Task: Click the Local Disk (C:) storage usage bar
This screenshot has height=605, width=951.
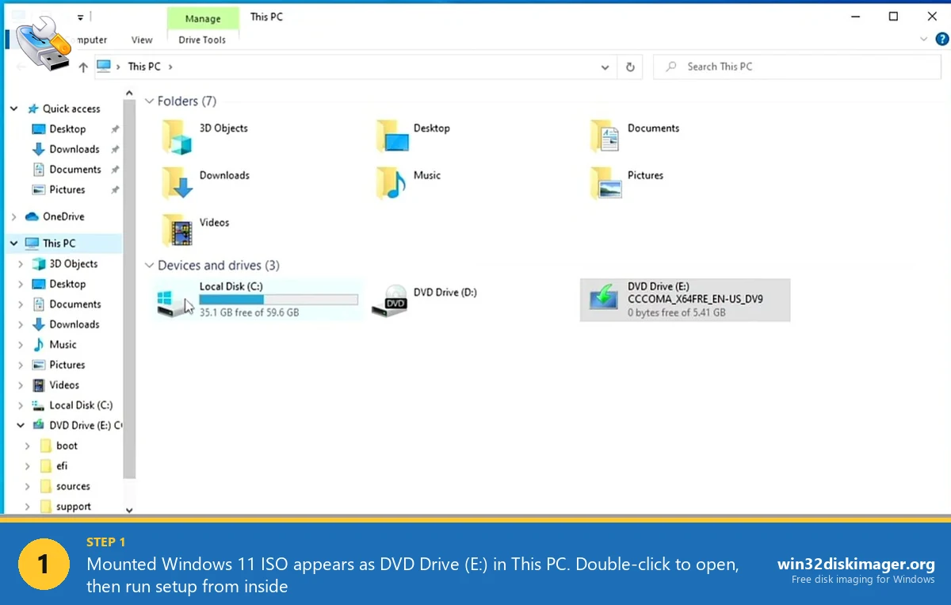Action: [x=279, y=299]
